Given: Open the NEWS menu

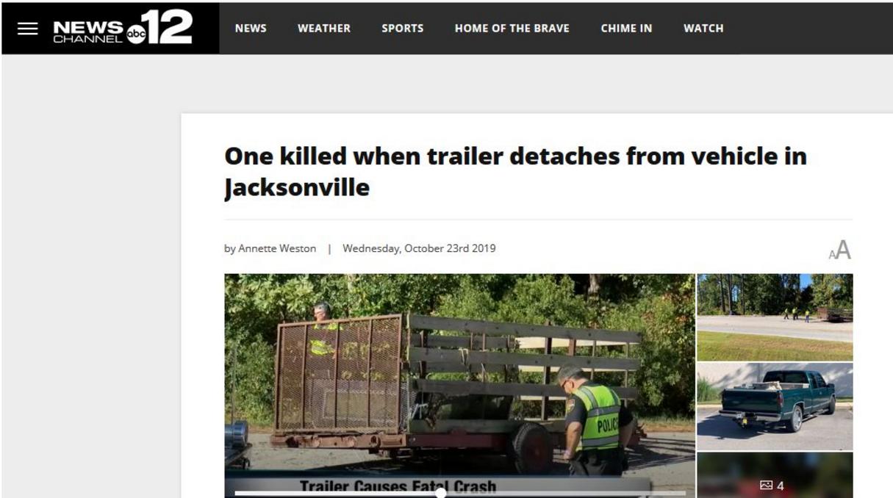Looking at the screenshot, I should 251,29.
